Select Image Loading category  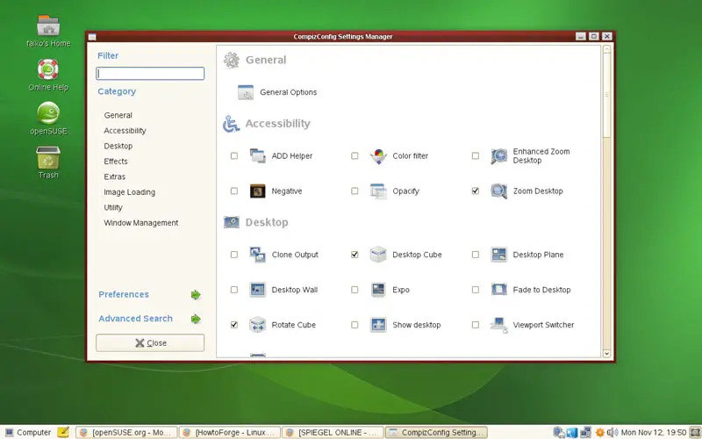pos(129,192)
